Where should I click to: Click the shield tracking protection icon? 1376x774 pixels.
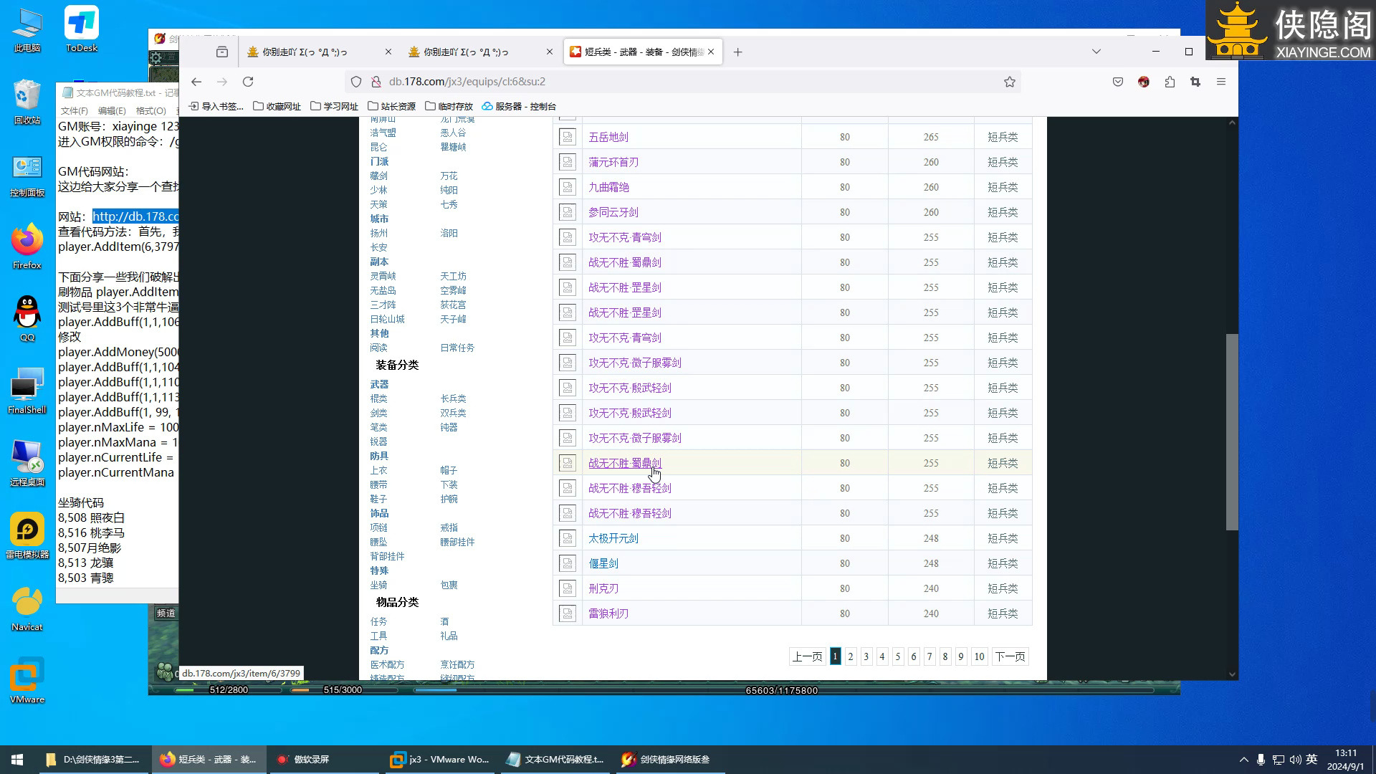(356, 82)
